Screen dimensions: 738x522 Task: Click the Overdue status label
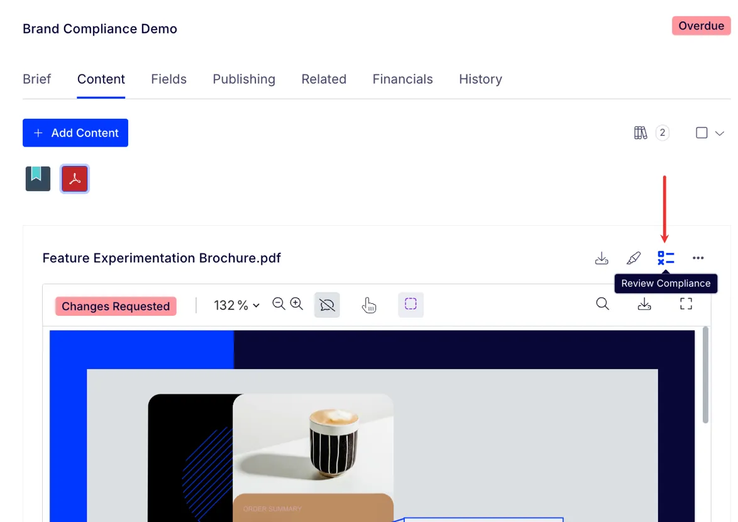702,26
